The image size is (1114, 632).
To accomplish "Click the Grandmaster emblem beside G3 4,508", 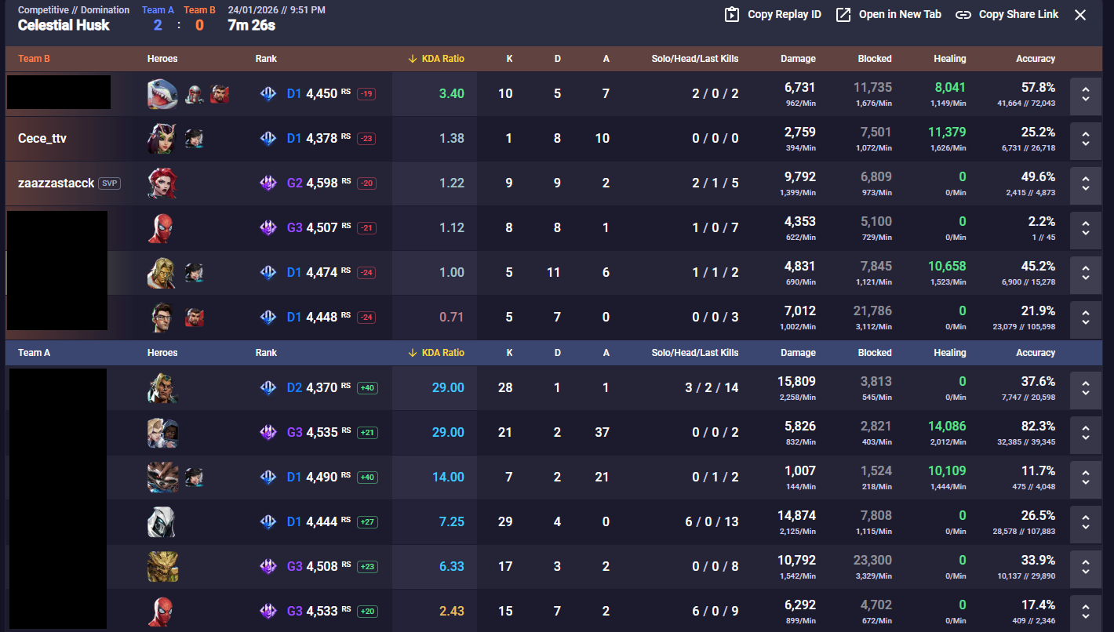I will pos(268,566).
